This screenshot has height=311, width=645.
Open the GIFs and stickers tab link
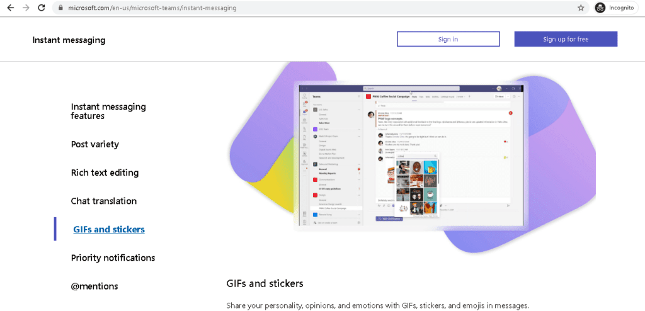click(109, 230)
